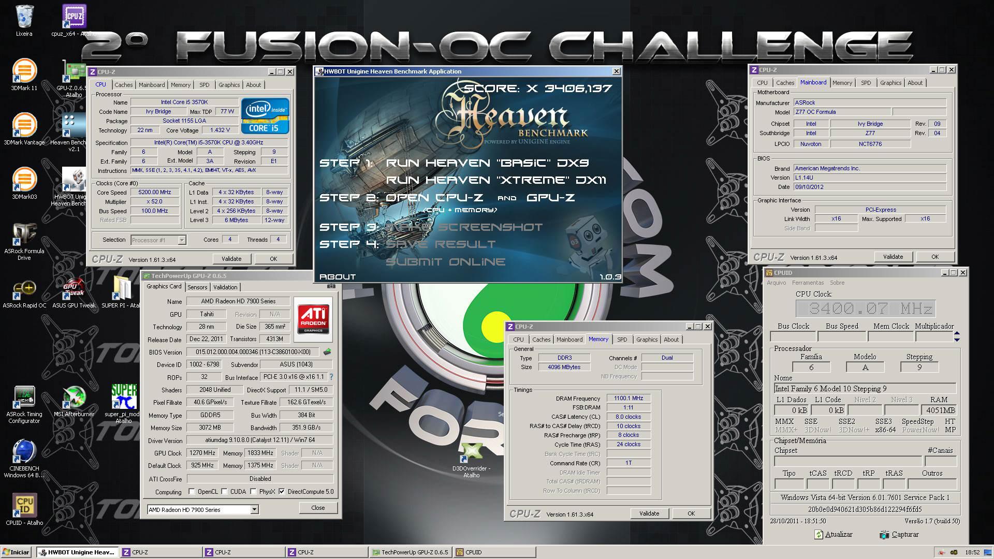Click the DRAM Frequency value 1100.1 MHz
Screen dimensions: 994x559
[629, 399]
